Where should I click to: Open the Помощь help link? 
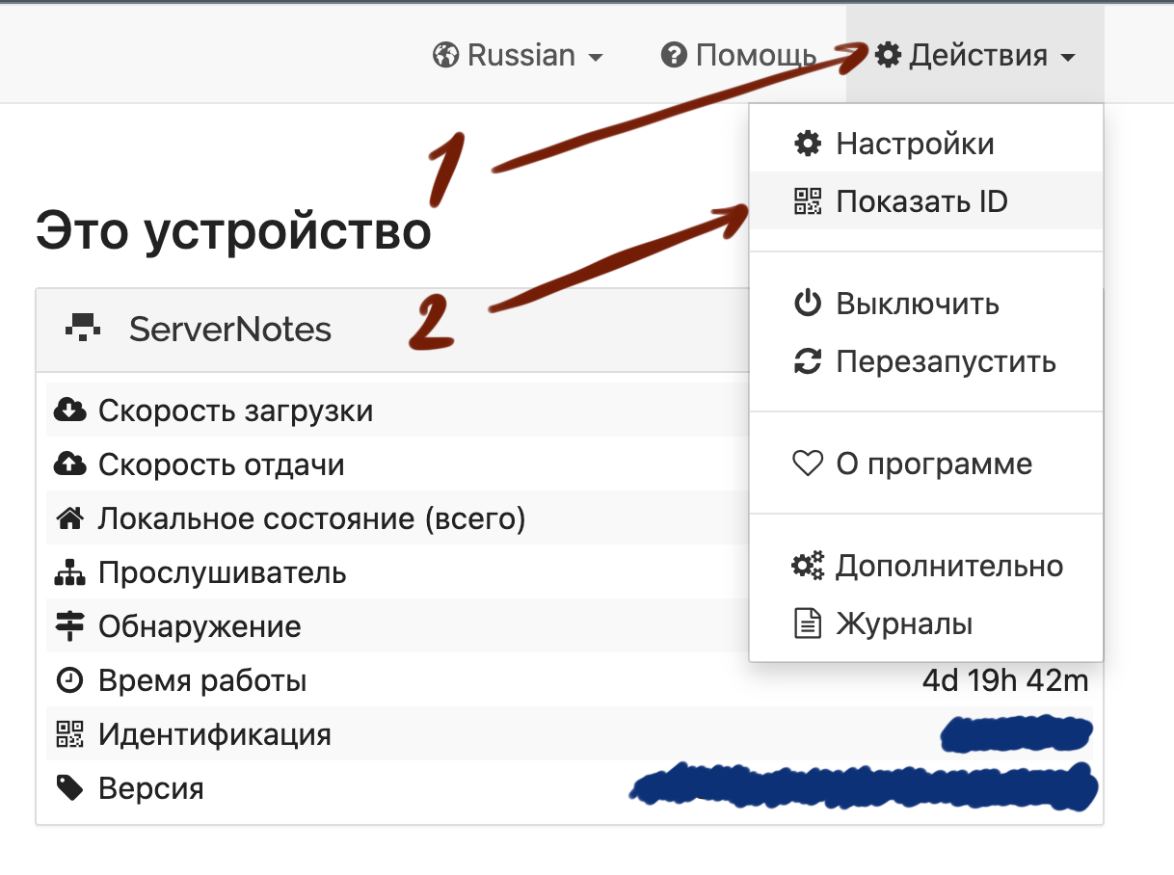click(755, 55)
